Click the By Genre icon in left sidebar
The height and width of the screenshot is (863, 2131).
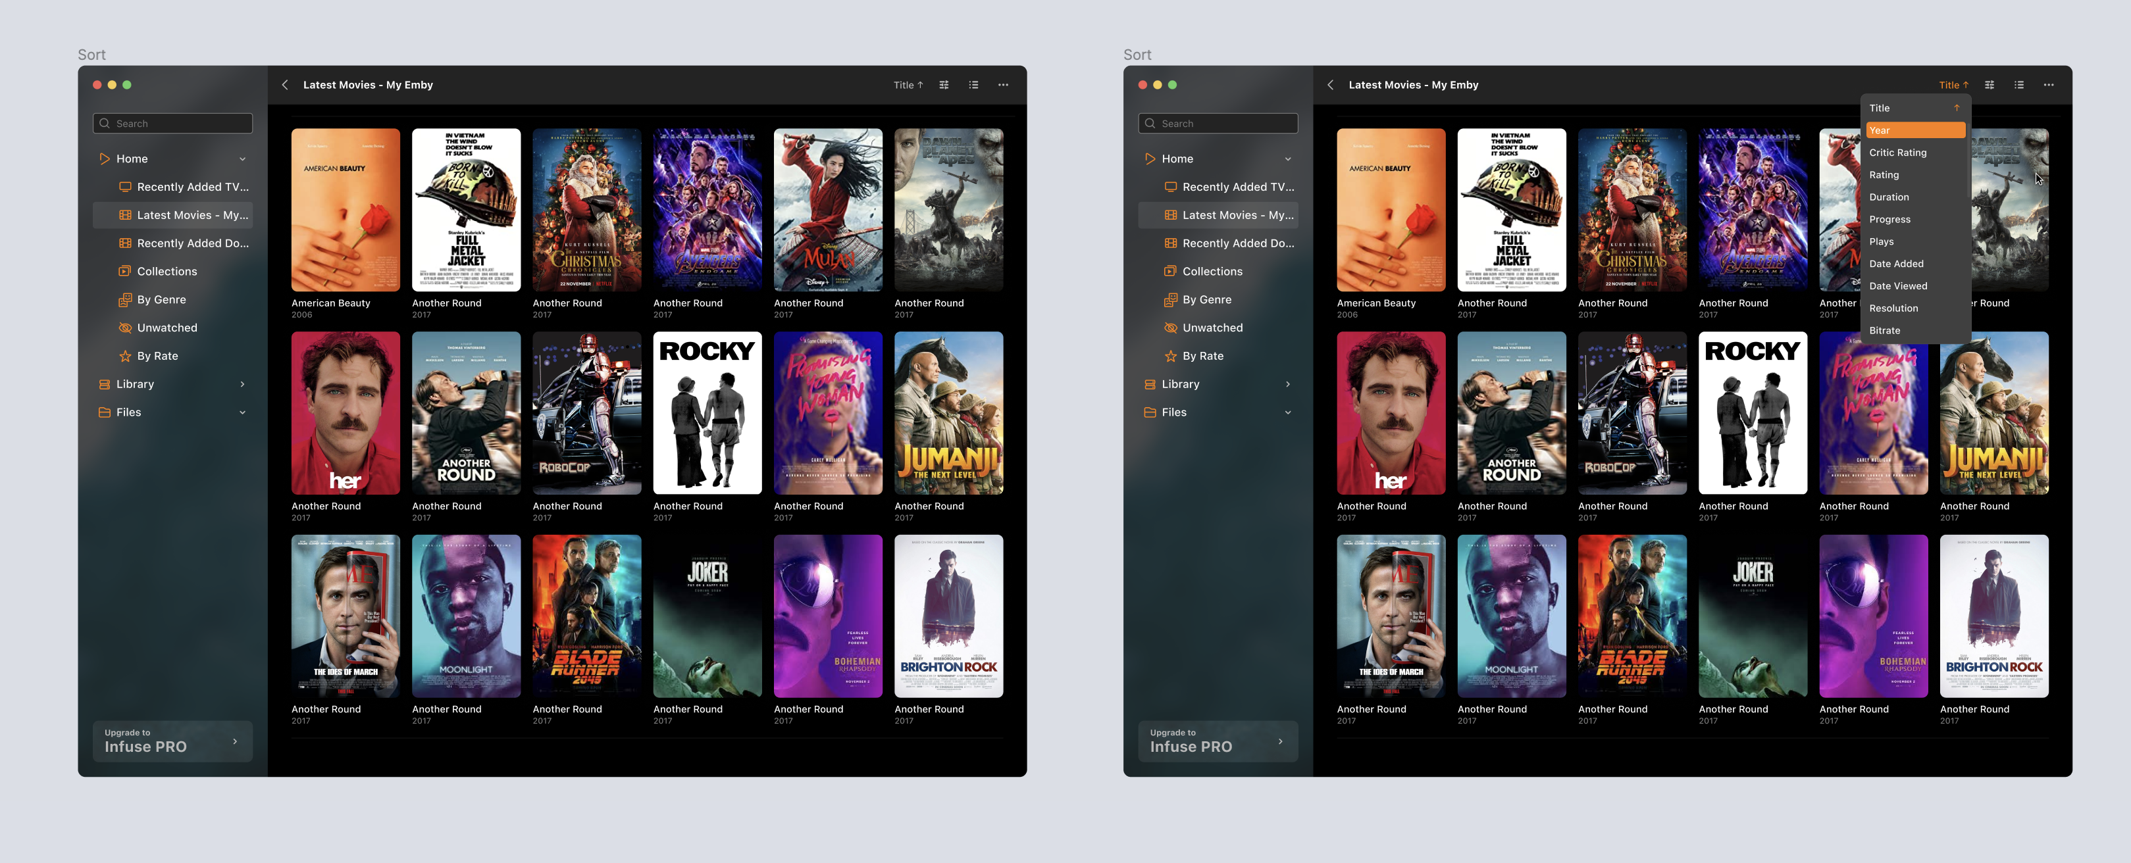(x=125, y=300)
